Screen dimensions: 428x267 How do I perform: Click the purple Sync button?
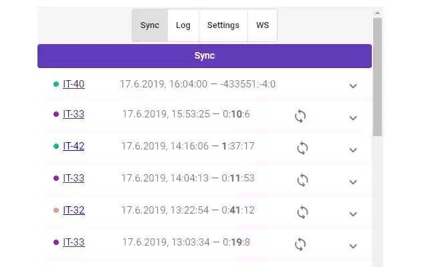point(205,56)
